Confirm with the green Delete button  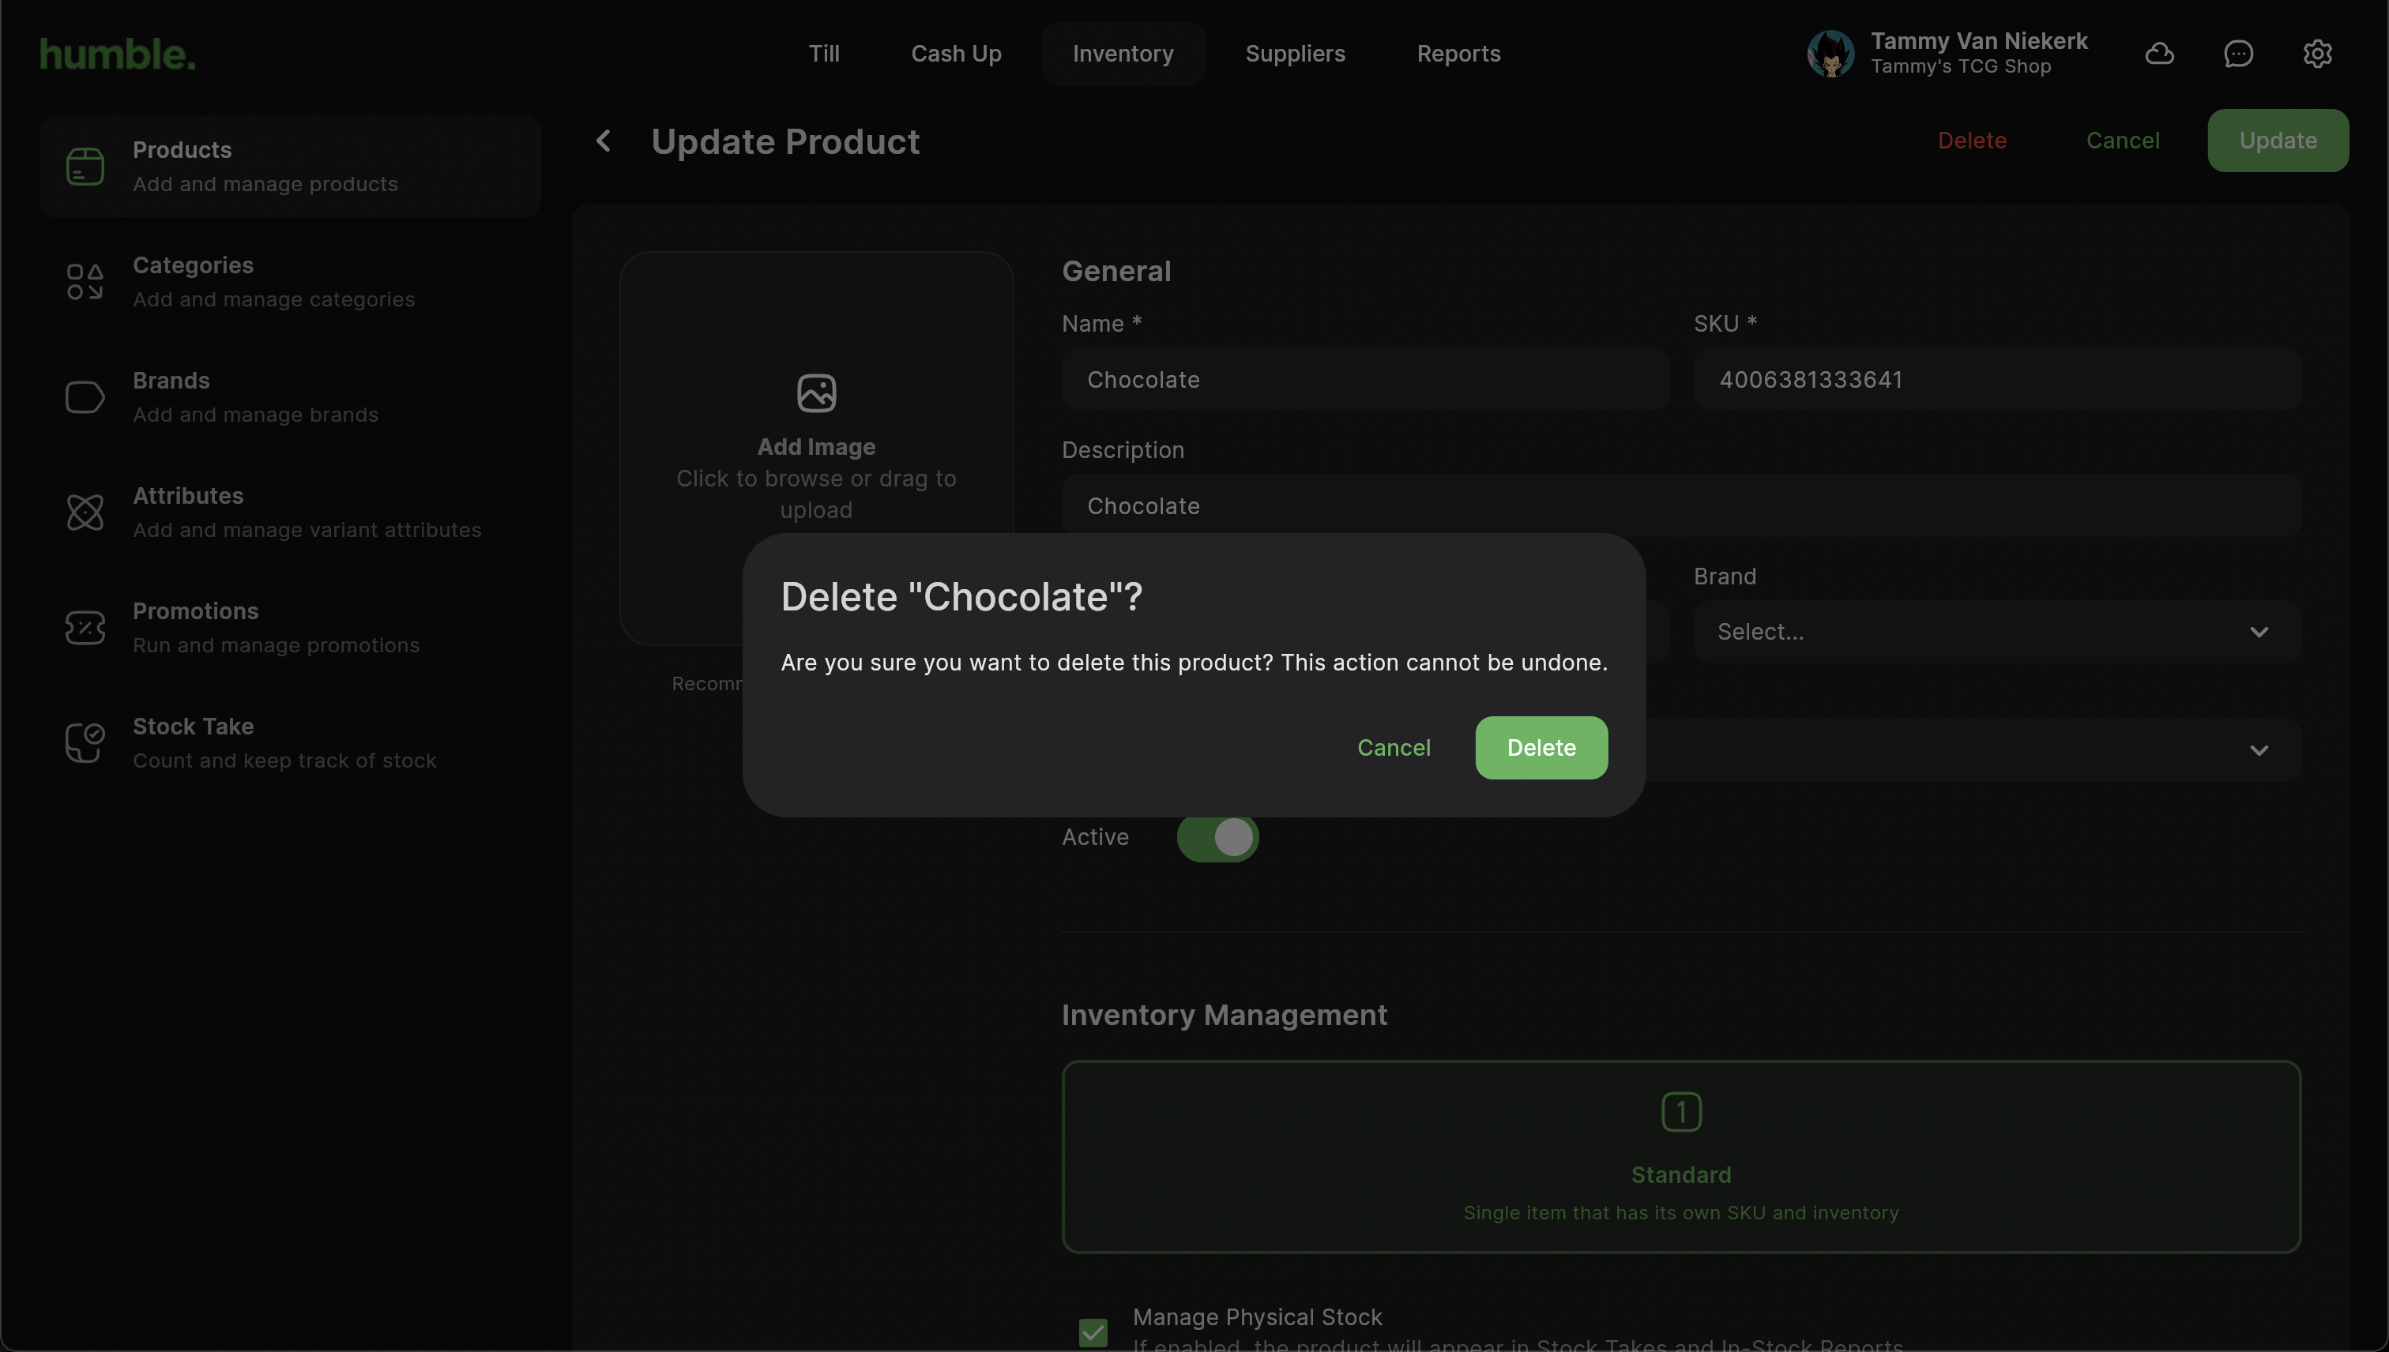click(x=1540, y=748)
